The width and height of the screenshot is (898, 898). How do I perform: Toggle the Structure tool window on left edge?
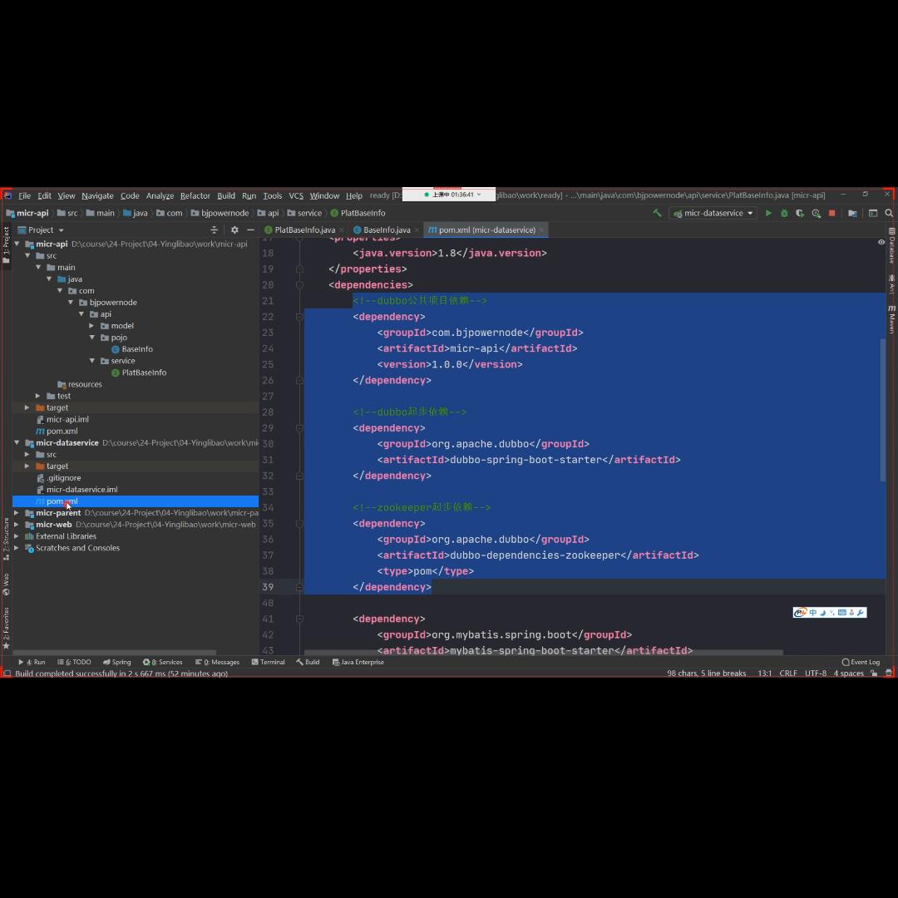coord(6,535)
